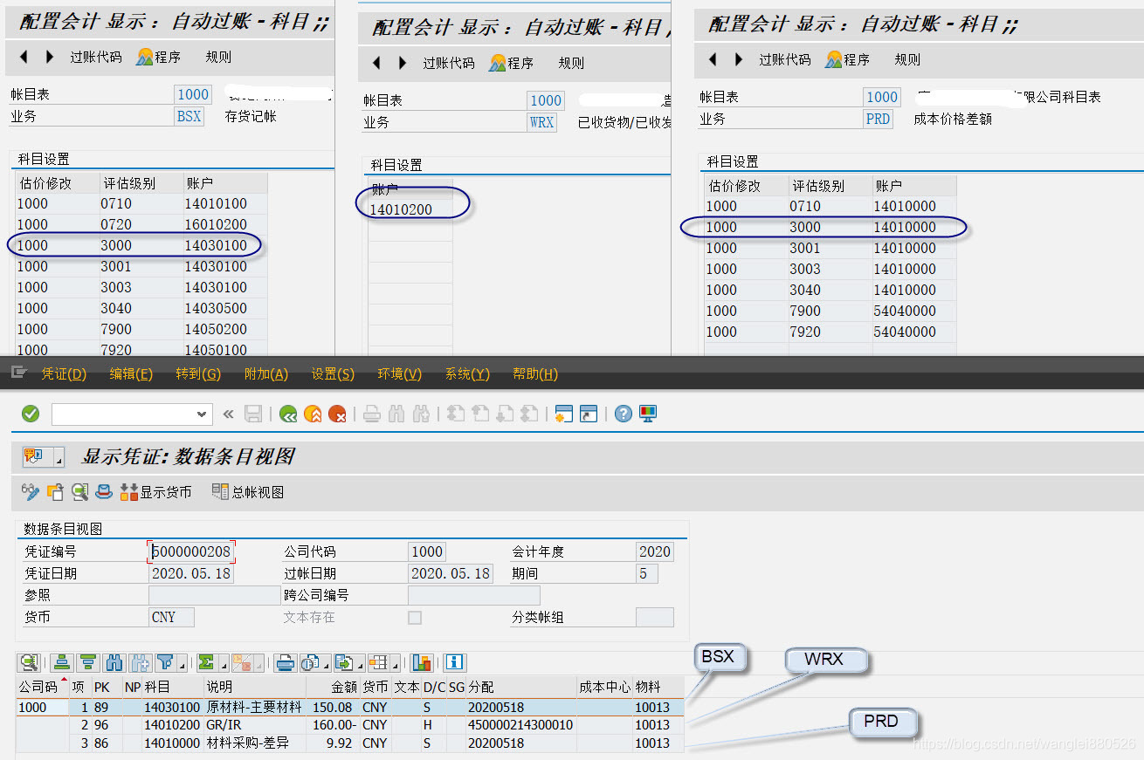This screenshot has height=760, width=1144.
Task: Open the Export dropdown arrow
Action: pyautogui.click(x=358, y=666)
